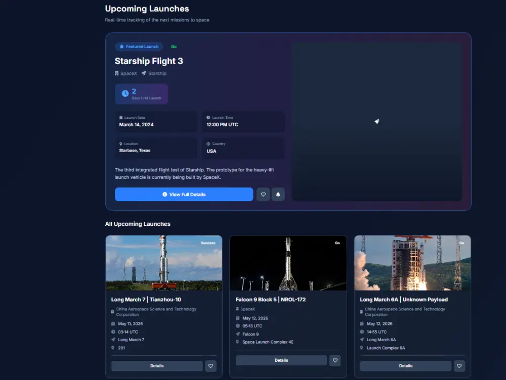Click the Go badge on Falcon 9 card
This screenshot has height=380, width=506.
click(x=337, y=243)
